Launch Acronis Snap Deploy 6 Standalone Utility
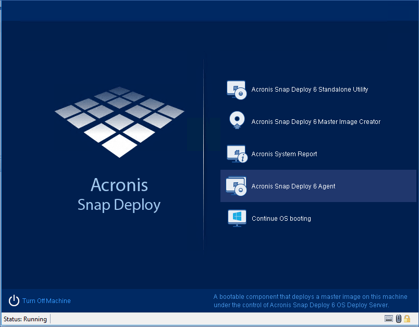Viewport: 419px width, 327px height. tap(310, 90)
